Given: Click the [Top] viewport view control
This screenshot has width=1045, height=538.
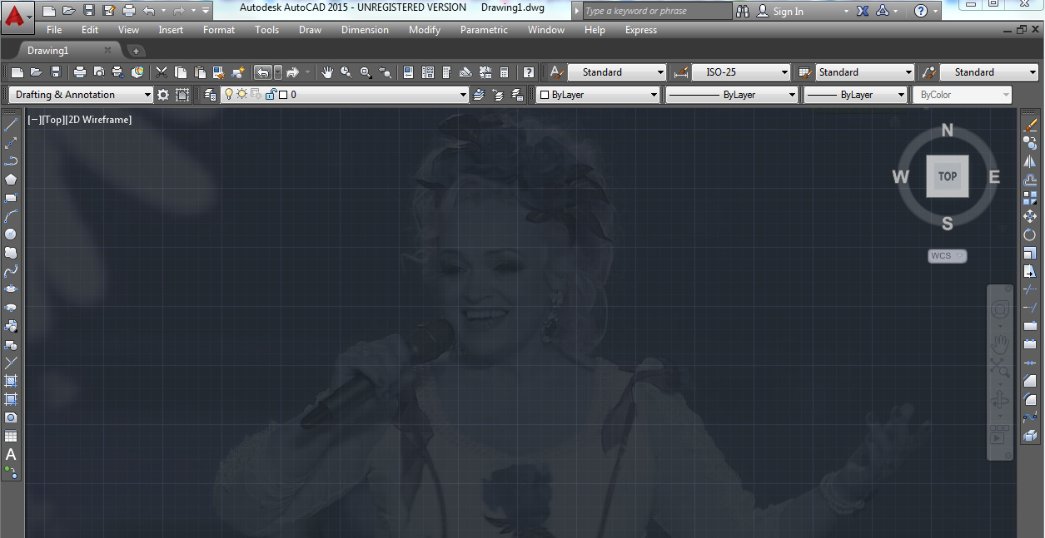Looking at the screenshot, I should [52, 120].
